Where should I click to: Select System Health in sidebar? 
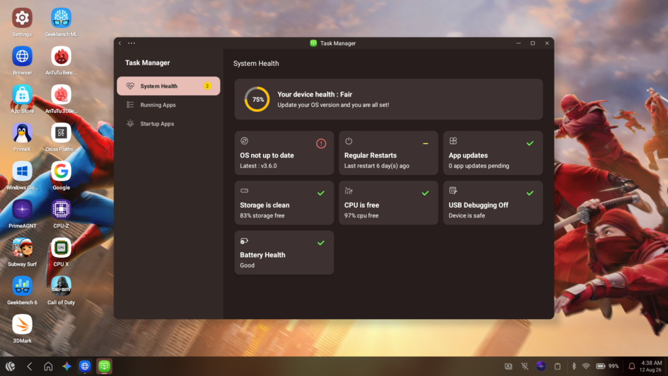coord(168,86)
